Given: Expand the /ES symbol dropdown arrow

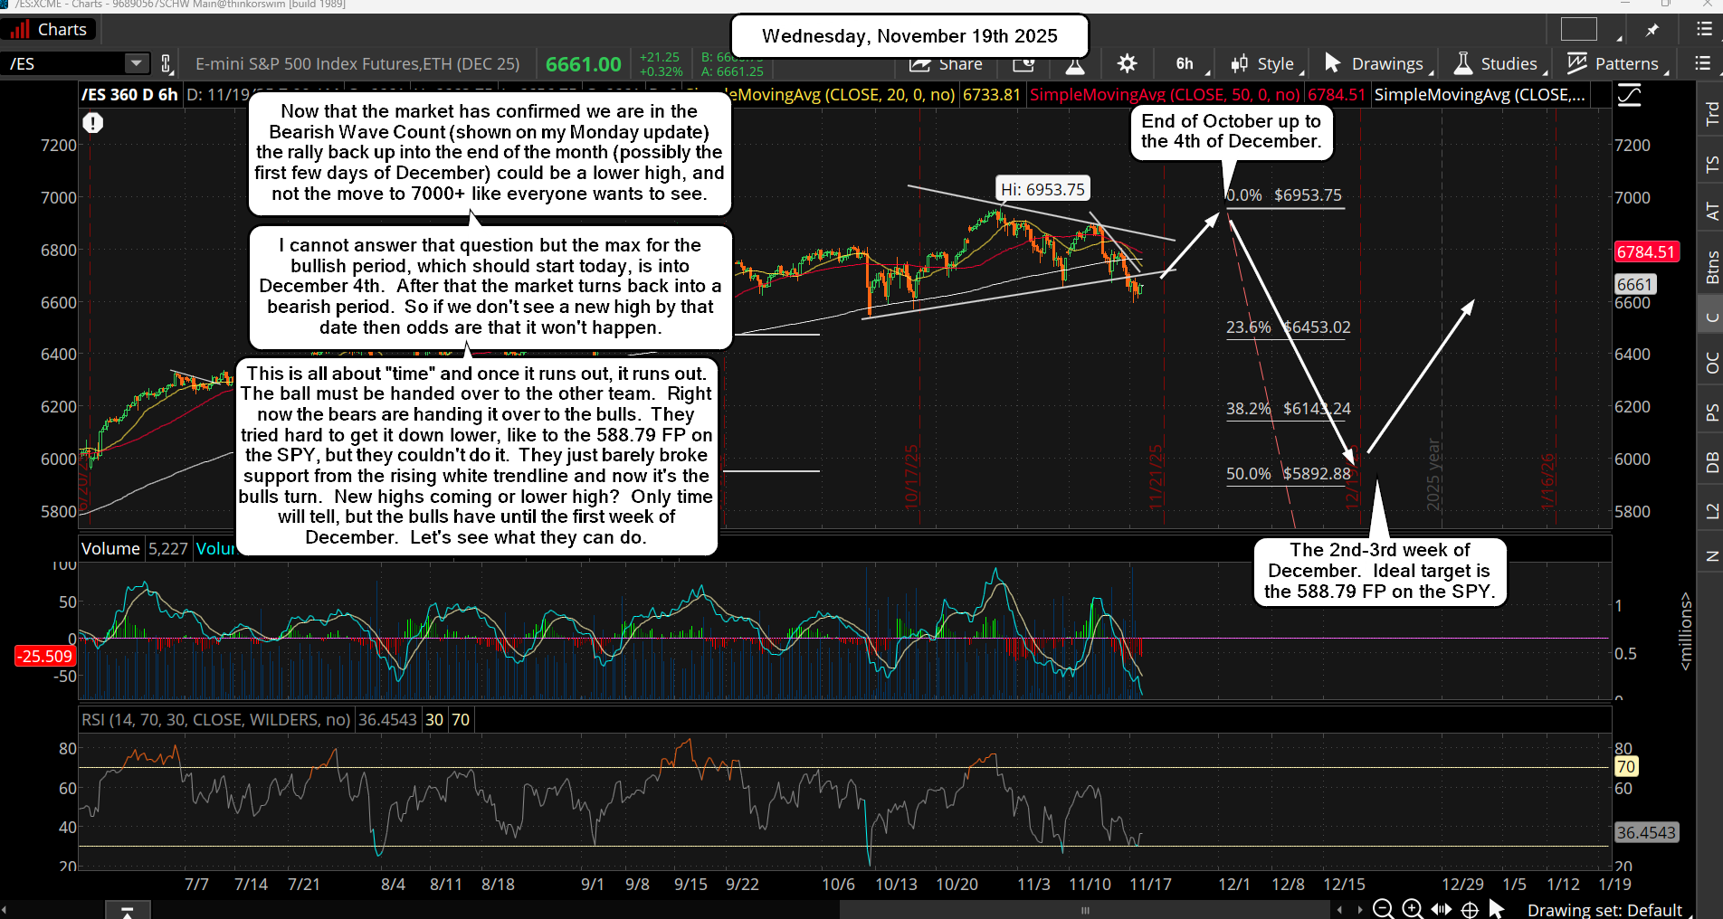Looking at the screenshot, I should (136, 63).
